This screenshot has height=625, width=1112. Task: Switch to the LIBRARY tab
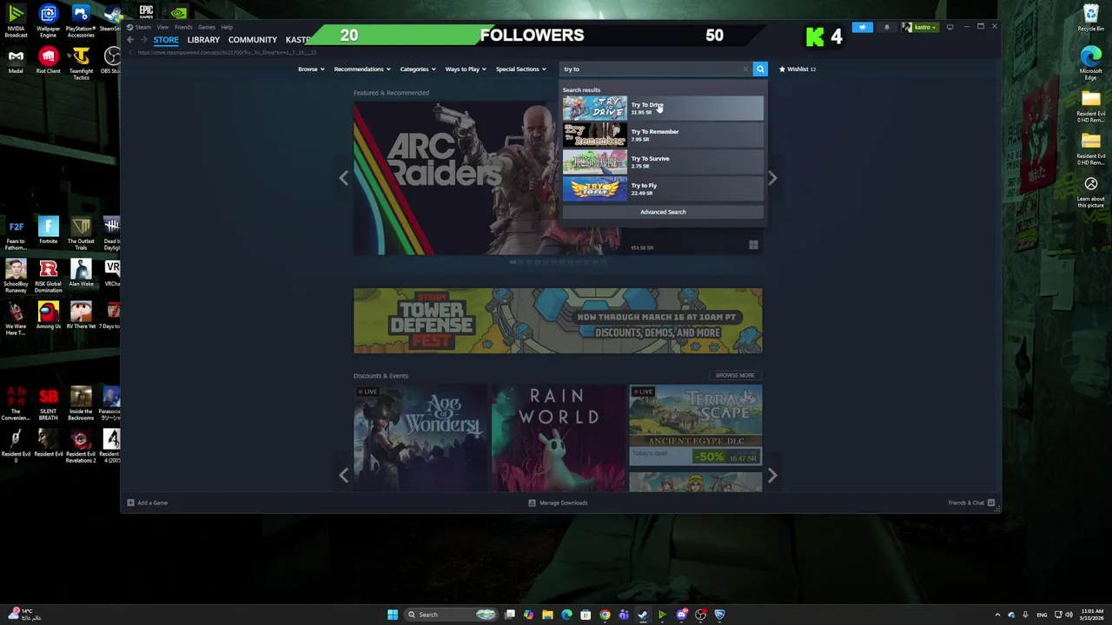[203, 40]
